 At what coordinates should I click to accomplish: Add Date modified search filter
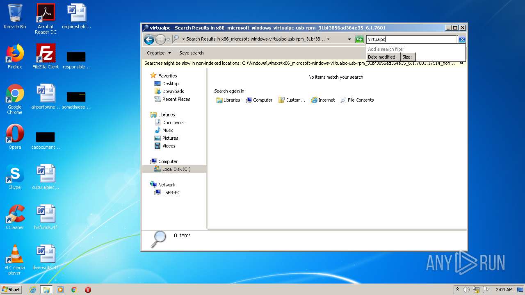[382, 57]
